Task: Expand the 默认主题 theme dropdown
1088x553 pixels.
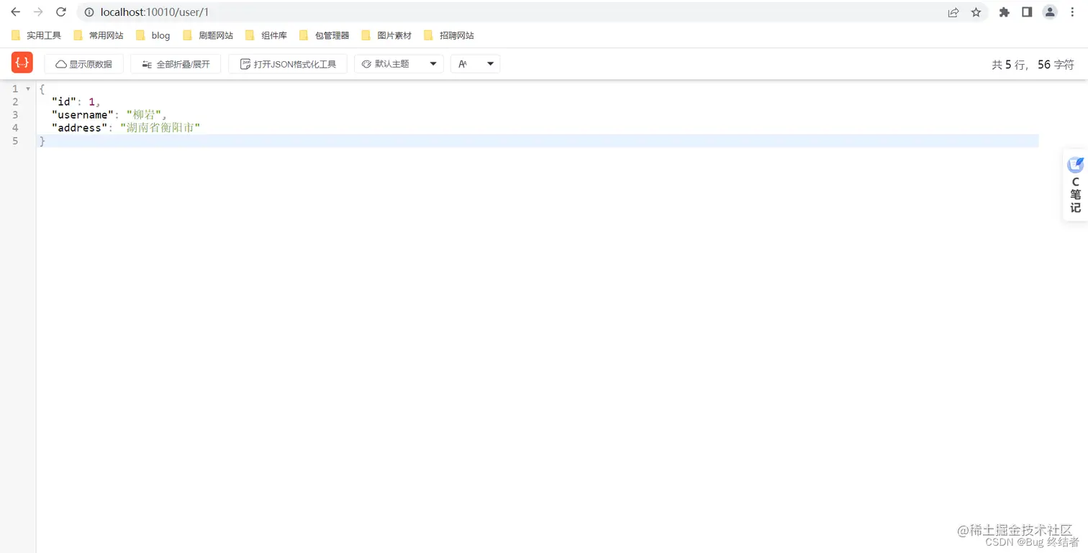Action: point(399,64)
